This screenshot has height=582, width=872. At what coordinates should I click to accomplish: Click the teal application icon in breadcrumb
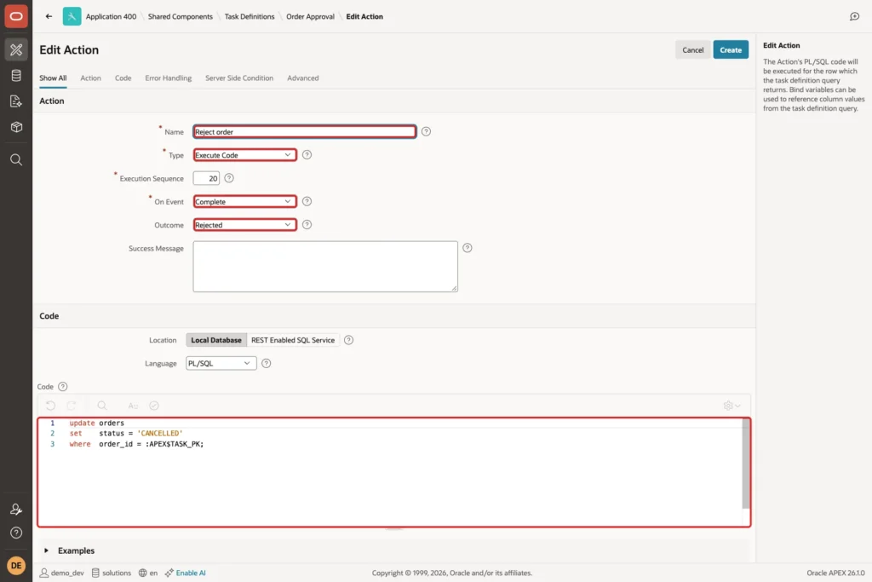pos(72,16)
